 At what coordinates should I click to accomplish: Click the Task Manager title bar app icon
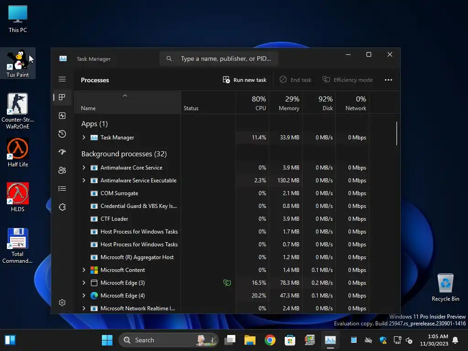click(x=63, y=58)
